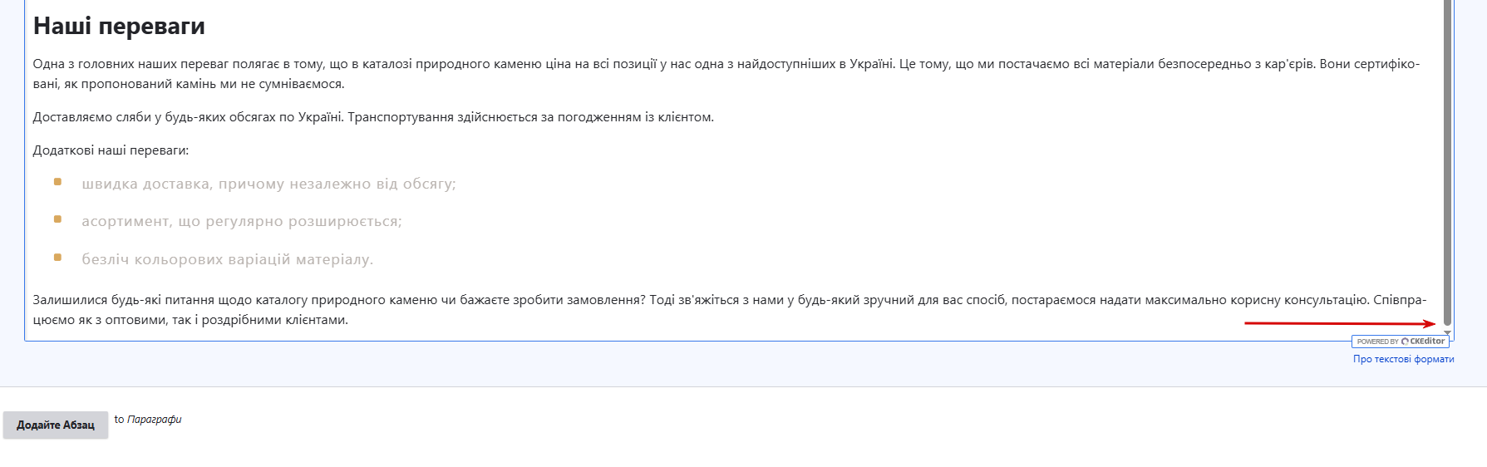The width and height of the screenshot is (1487, 467).
Task: Click the bullet before 'швидка доставка'
Action: 57,182
